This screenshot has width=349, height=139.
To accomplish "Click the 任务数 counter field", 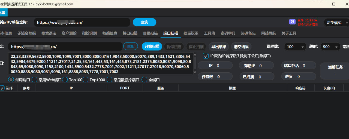I will (215, 76).
